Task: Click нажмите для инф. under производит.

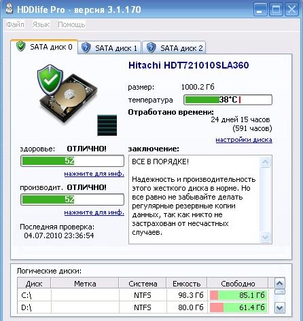Action: (94, 212)
